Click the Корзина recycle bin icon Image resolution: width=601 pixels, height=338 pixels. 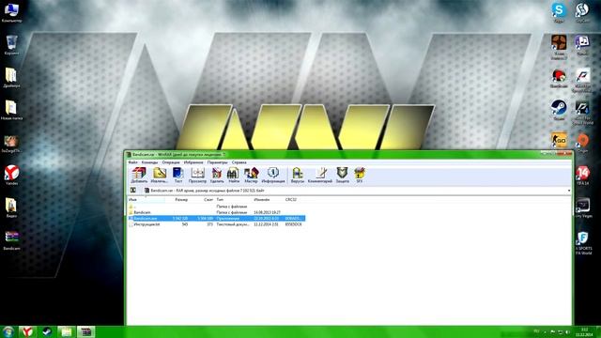pos(11,45)
